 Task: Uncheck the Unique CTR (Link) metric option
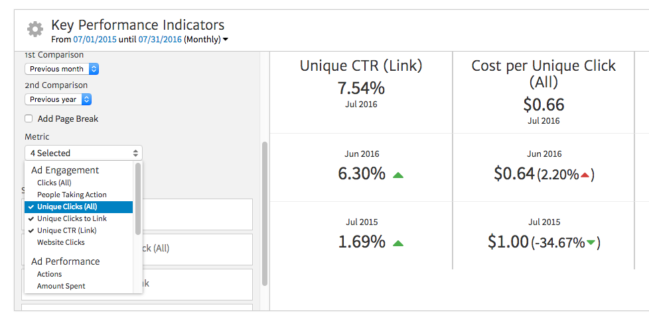(x=66, y=230)
